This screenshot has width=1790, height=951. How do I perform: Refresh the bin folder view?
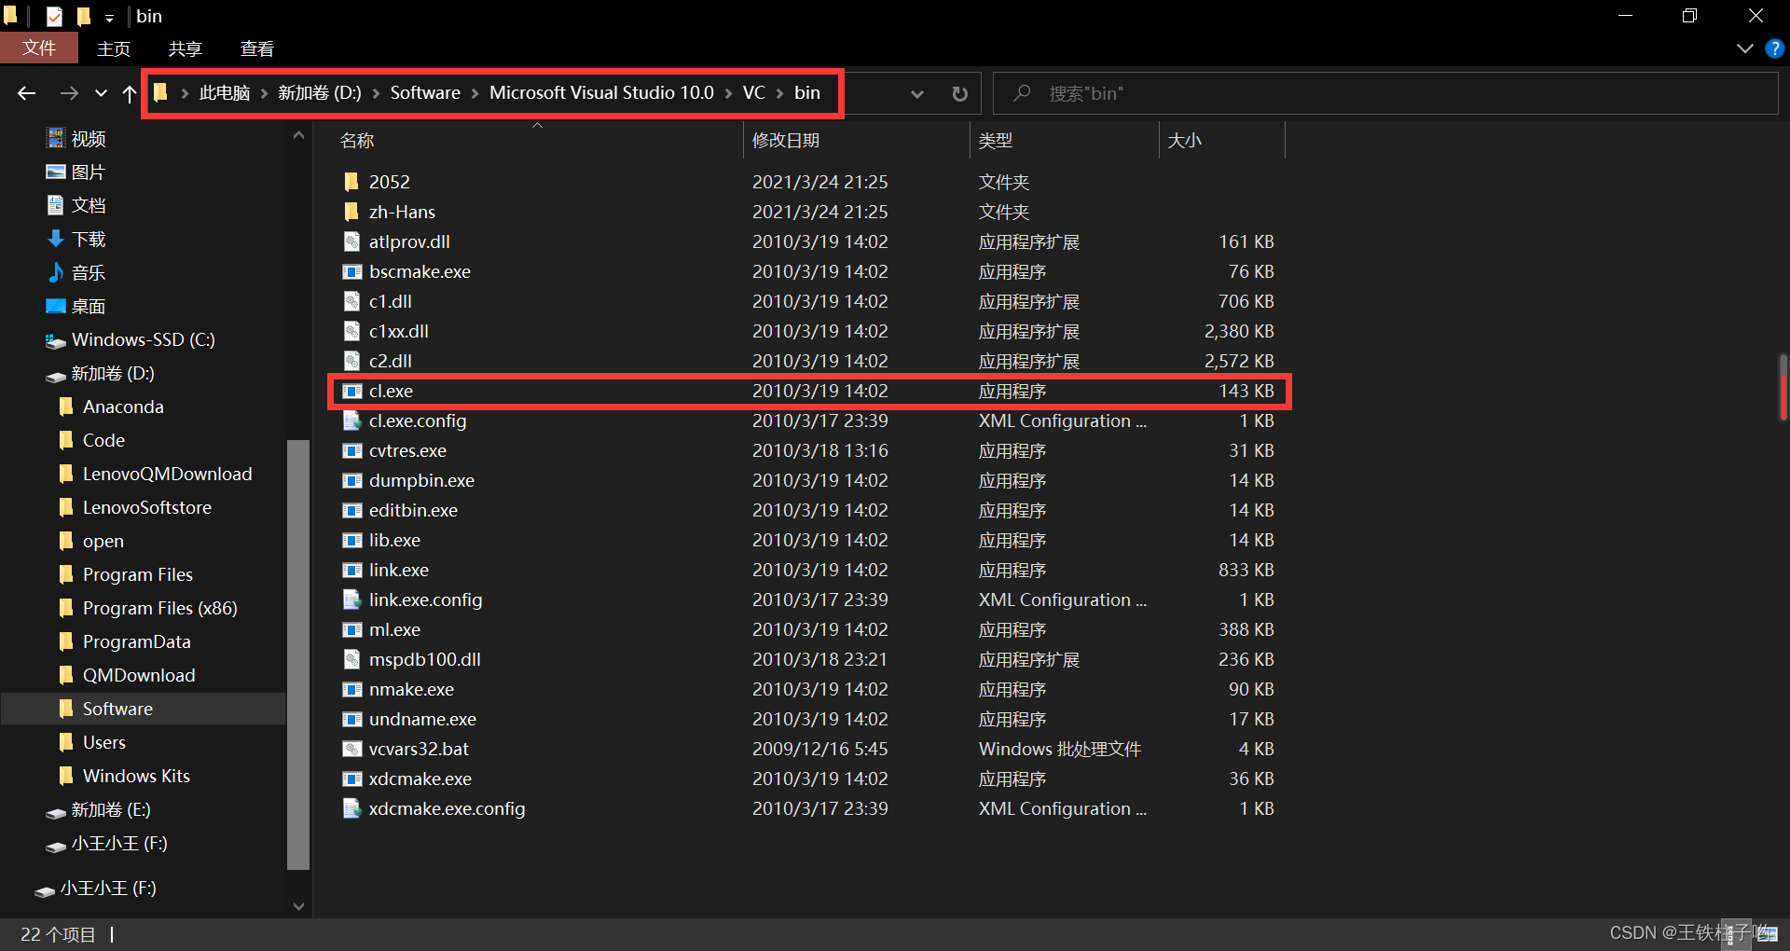click(959, 93)
